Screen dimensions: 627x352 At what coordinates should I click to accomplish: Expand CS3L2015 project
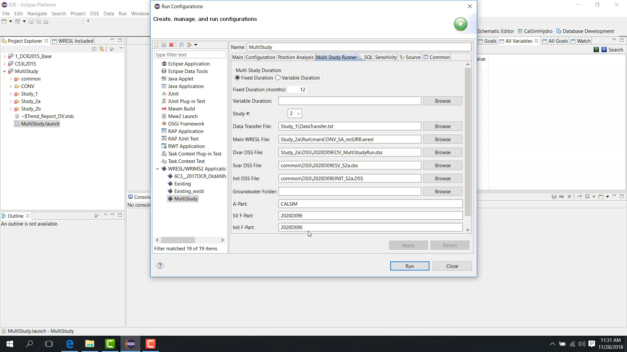[4, 64]
